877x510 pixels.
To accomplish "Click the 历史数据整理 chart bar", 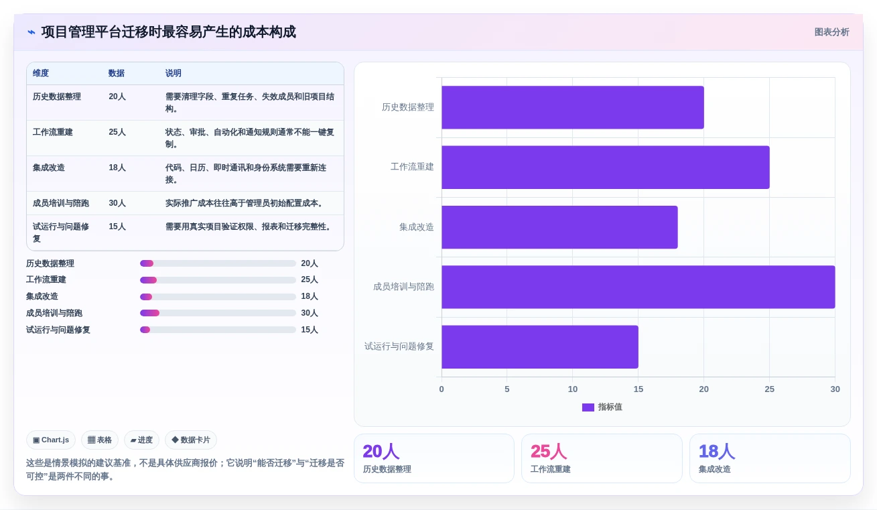I will tap(573, 107).
